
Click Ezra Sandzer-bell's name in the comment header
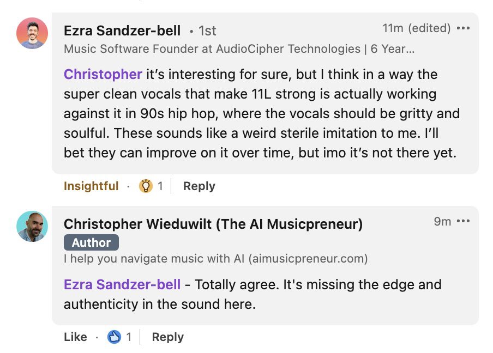(122, 31)
